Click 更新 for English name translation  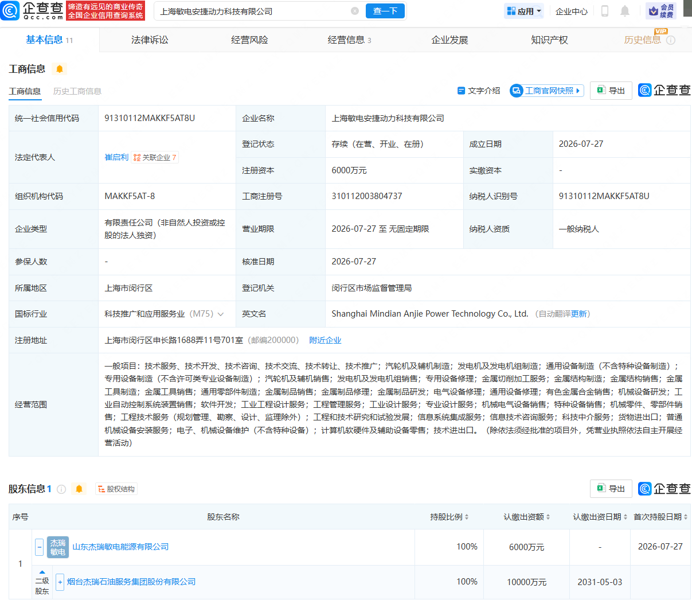pos(578,314)
